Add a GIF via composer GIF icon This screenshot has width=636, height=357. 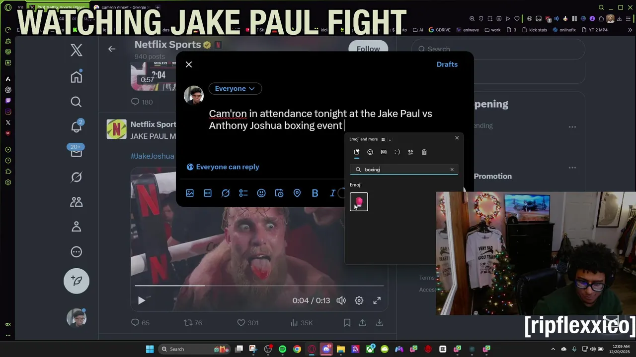tap(208, 193)
